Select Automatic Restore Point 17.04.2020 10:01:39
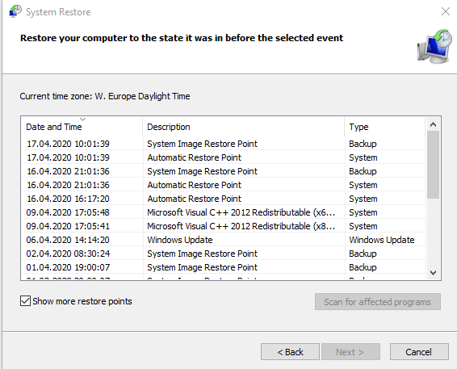Image resolution: width=457 pixels, height=369 pixels. 224,157
